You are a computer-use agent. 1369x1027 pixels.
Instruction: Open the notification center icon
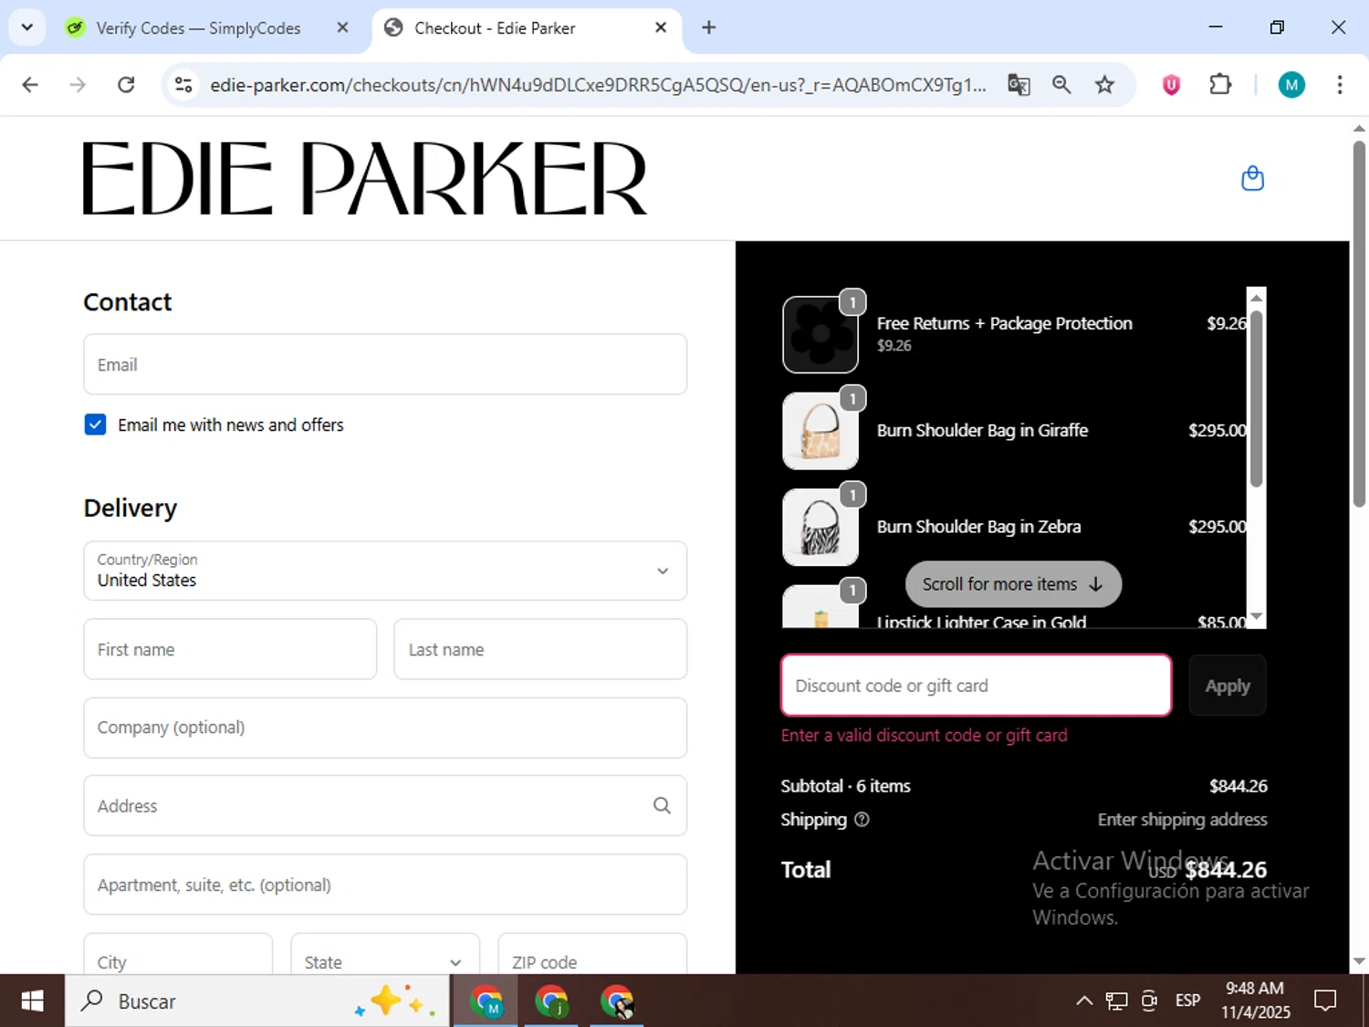(1324, 1001)
